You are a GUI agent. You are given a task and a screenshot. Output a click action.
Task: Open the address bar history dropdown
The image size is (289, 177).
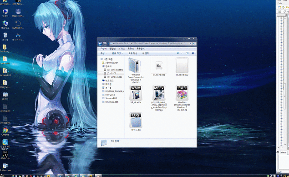(x=190, y=44)
